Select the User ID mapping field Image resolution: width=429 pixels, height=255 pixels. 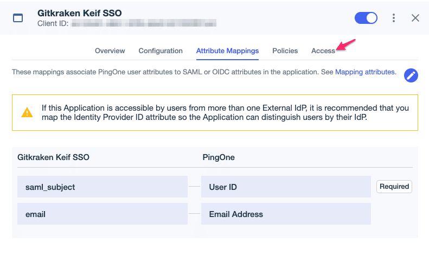pos(286,187)
